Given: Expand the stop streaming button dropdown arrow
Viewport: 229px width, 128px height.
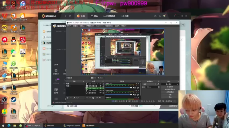Looking at the screenshot, I should click(x=177, y=84).
